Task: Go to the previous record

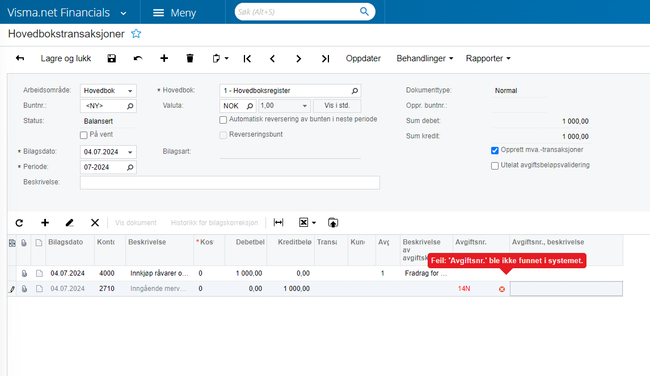Action: coord(272,59)
